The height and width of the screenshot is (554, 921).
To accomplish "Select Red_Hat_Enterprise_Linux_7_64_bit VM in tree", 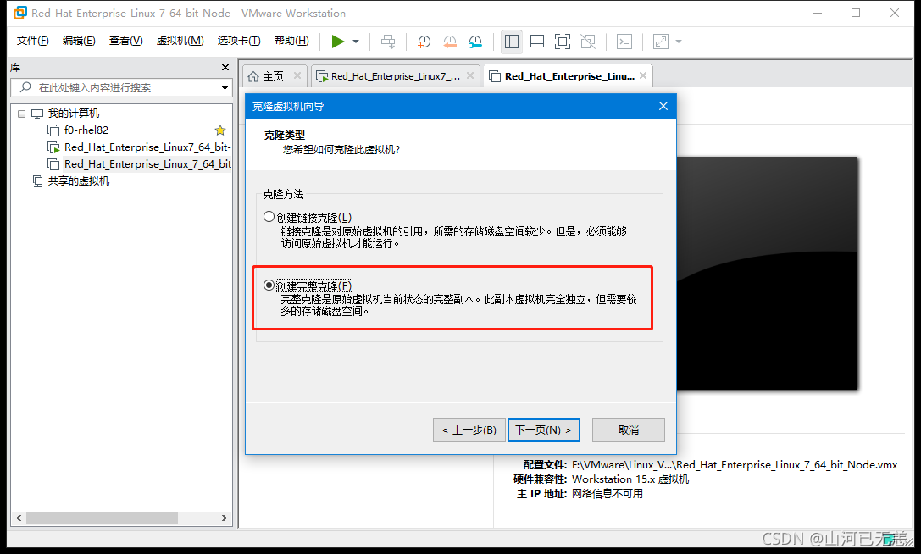I will pyautogui.click(x=147, y=164).
